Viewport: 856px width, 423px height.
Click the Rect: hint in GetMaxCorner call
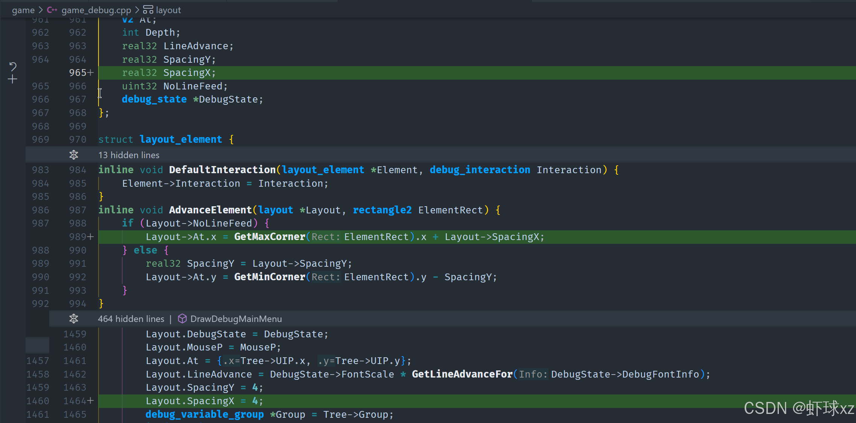point(326,237)
